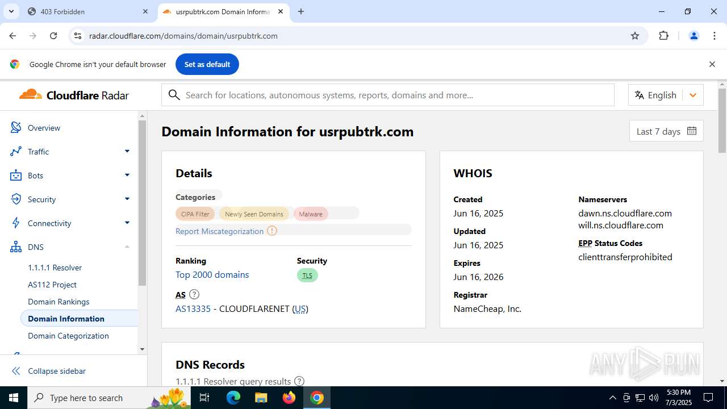Expand the Connectivity sidebar section
Screen dimensions: 727x409
tap(127, 223)
